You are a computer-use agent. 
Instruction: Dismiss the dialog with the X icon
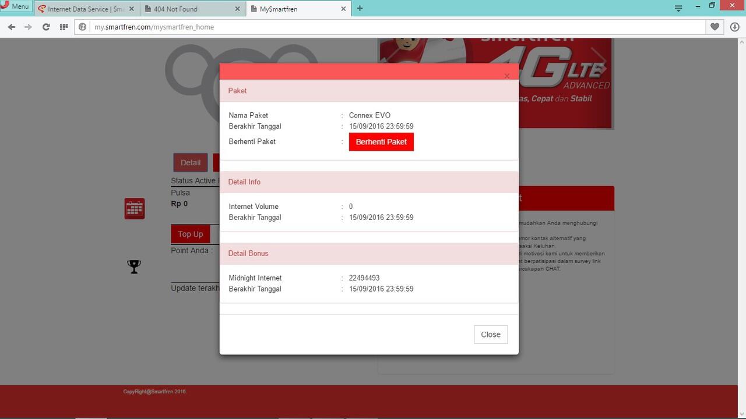tap(506, 76)
